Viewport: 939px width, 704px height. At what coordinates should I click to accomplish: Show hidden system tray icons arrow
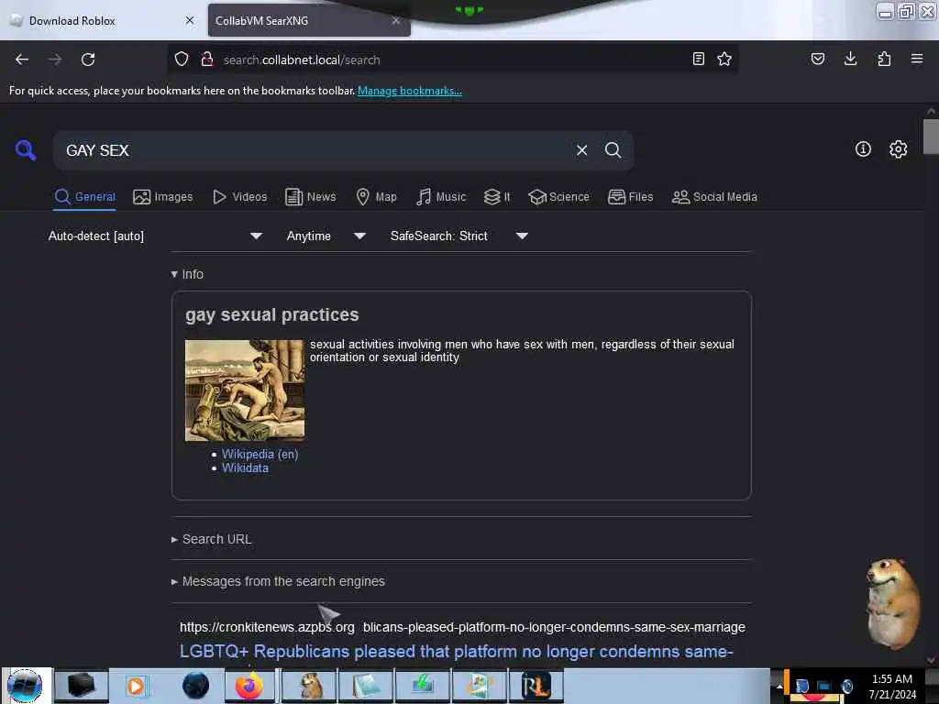(x=779, y=686)
